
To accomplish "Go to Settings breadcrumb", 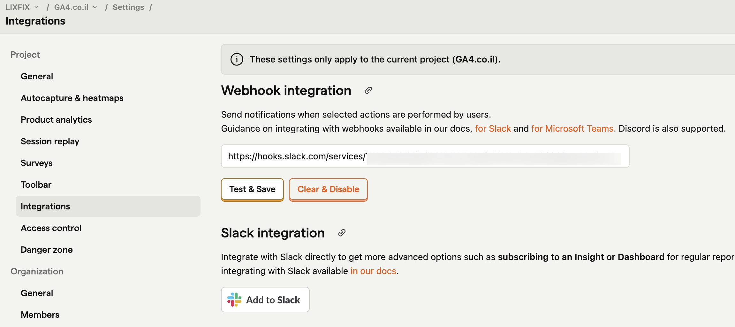I will point(128,7).
